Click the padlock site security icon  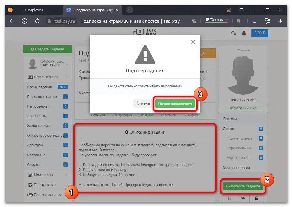click(49, 21)
